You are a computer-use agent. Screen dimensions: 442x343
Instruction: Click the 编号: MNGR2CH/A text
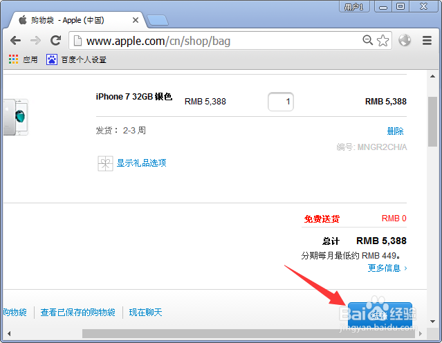click(x=371, y=147)
